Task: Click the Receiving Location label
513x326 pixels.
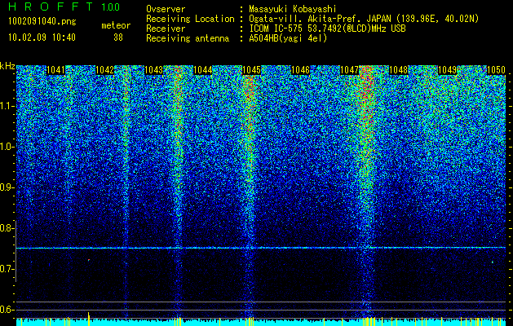Action: click(x=190, y=19)
